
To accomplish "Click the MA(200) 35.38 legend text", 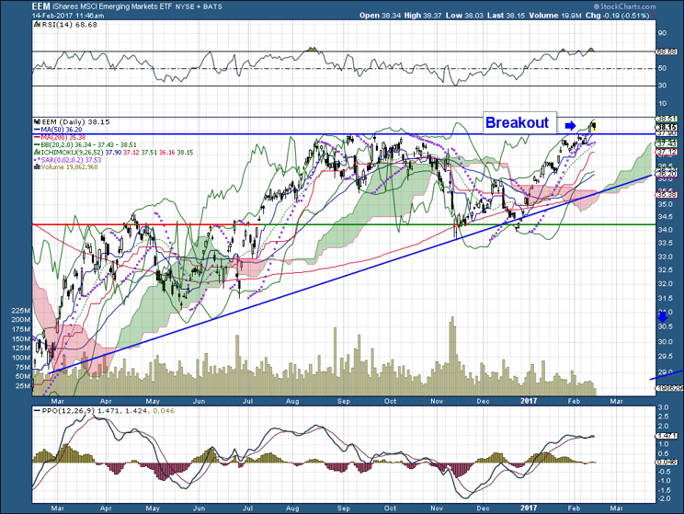I will coord(63,137).
